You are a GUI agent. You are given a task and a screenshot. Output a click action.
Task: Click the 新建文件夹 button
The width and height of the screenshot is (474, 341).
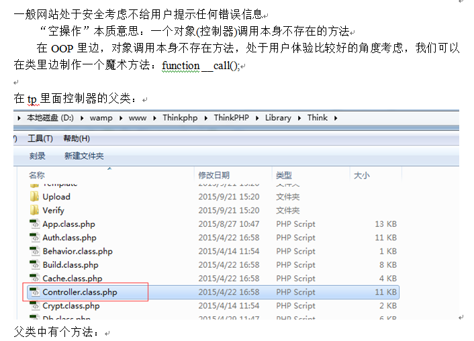[84, 156]
